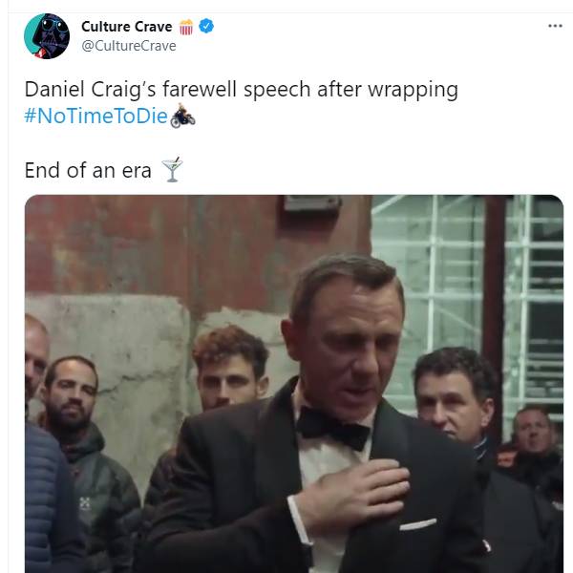
Task: Open the three-dot more options menu
Action: click(x=555, y=26)
